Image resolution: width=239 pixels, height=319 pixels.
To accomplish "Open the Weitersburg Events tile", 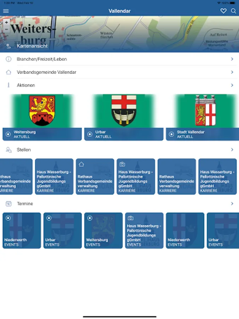I will pos(103,230).
